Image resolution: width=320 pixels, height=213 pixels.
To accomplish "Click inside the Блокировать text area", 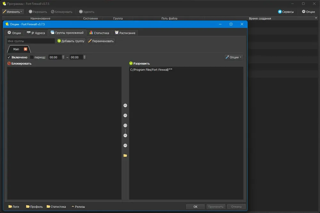I will 64,133.
